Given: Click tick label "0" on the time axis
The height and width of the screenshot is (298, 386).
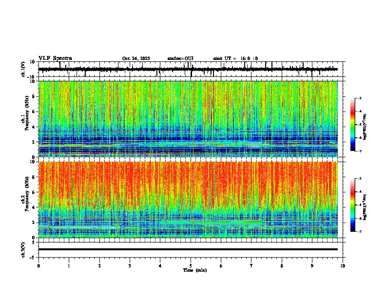Looking at the screenshot, I should pyautogui.click(x=39, y=266).
